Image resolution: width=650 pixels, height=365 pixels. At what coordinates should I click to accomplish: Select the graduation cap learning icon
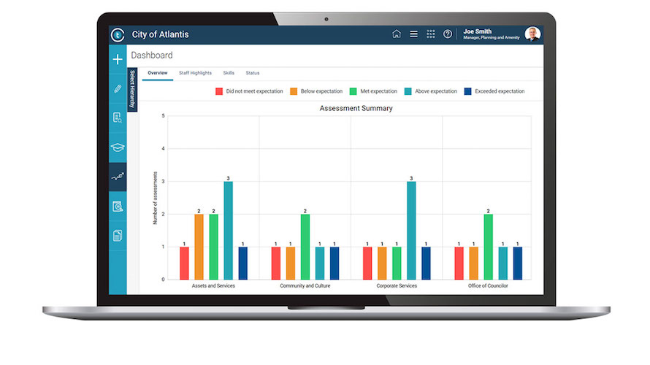[118, 147]
